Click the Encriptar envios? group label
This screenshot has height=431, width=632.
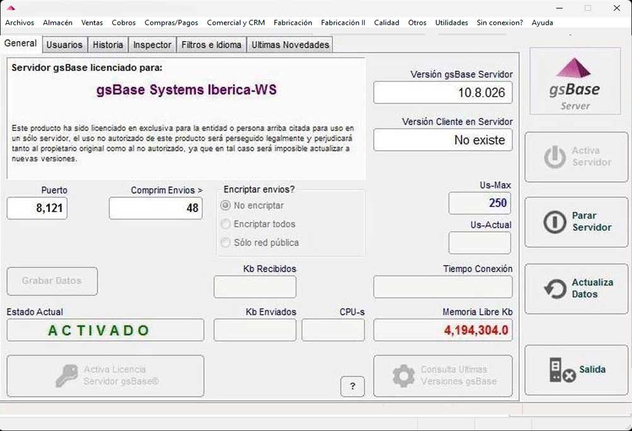[x=259, y=189]
